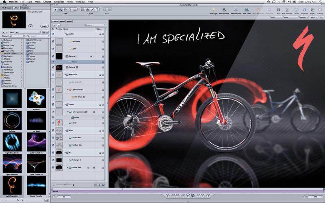Click the Add Filter toolbar icon
Image resolution: width=325 pixels, height=203 pixels.
point(247,10)
